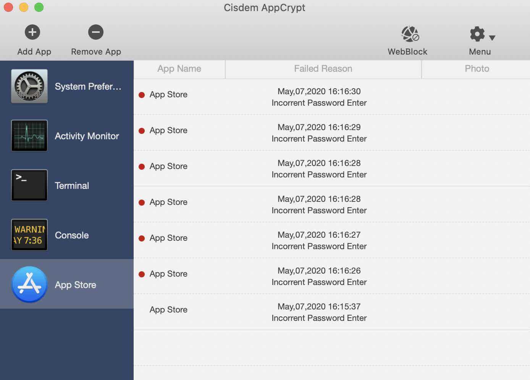Viewport: 530px width, 380px height.
Task: Select the failed attempt at 16:16:27
Action: [319, 240]
